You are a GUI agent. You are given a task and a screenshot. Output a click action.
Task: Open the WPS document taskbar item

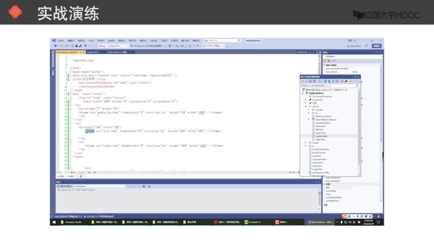pos(227,222)
